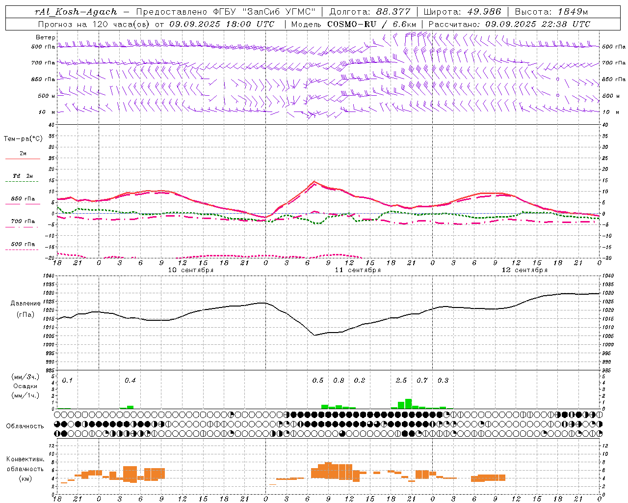Click the 0.3 precipitation amount value

click(x=443, y=381)
